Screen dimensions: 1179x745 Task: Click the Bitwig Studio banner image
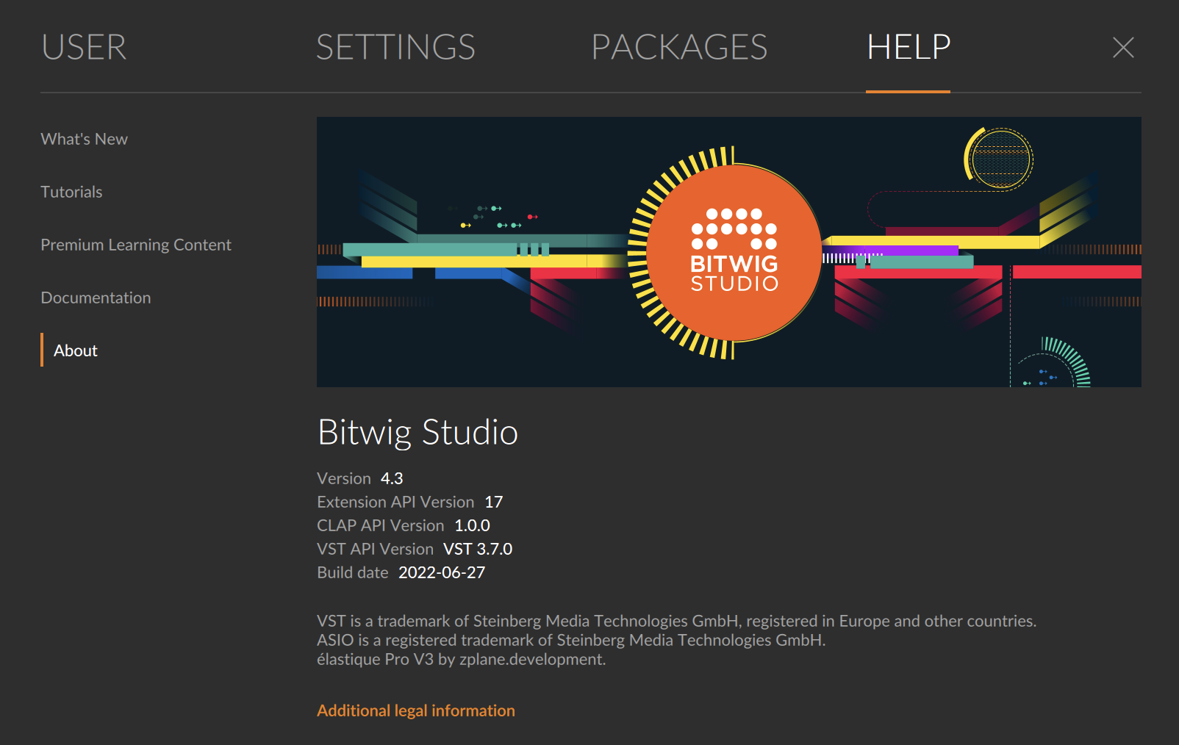click(x=729, y=252)
